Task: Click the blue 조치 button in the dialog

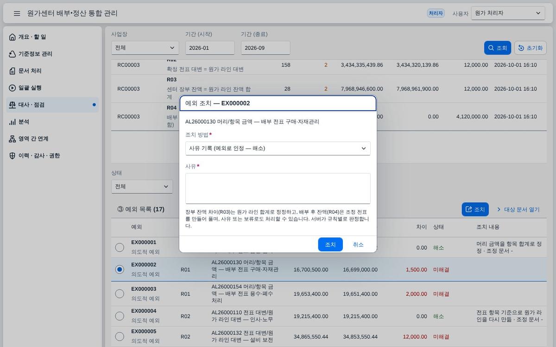Action: pyautogui.click(x=330, y=244)
